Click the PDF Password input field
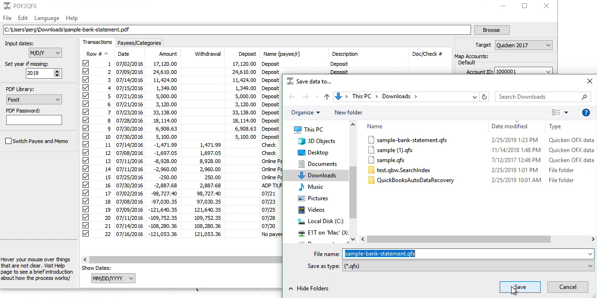Screen dimensions: 597x298 (x=34, y=120)
